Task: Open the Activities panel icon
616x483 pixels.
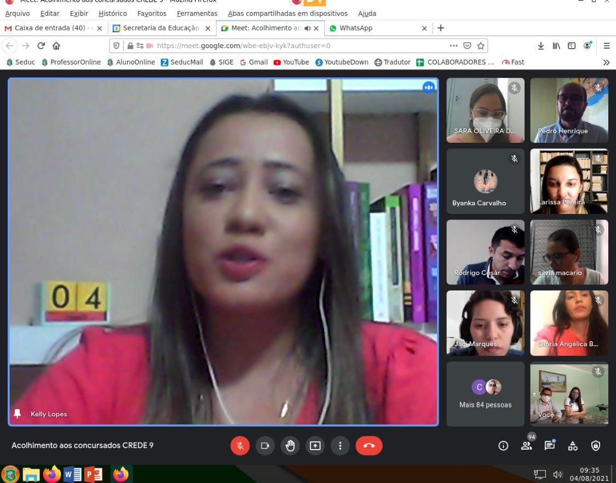Action: [x=572, y=446]
